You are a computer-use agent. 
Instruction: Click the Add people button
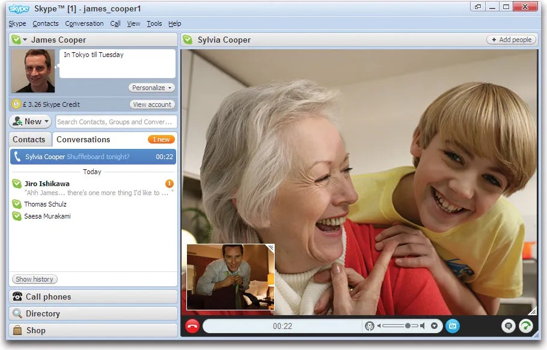[510, 39]
